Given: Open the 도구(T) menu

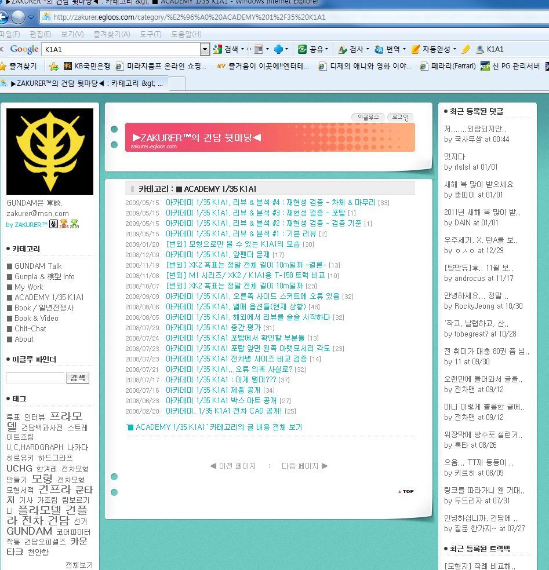Looking at the screenshot, I should [x=150, y=34].
